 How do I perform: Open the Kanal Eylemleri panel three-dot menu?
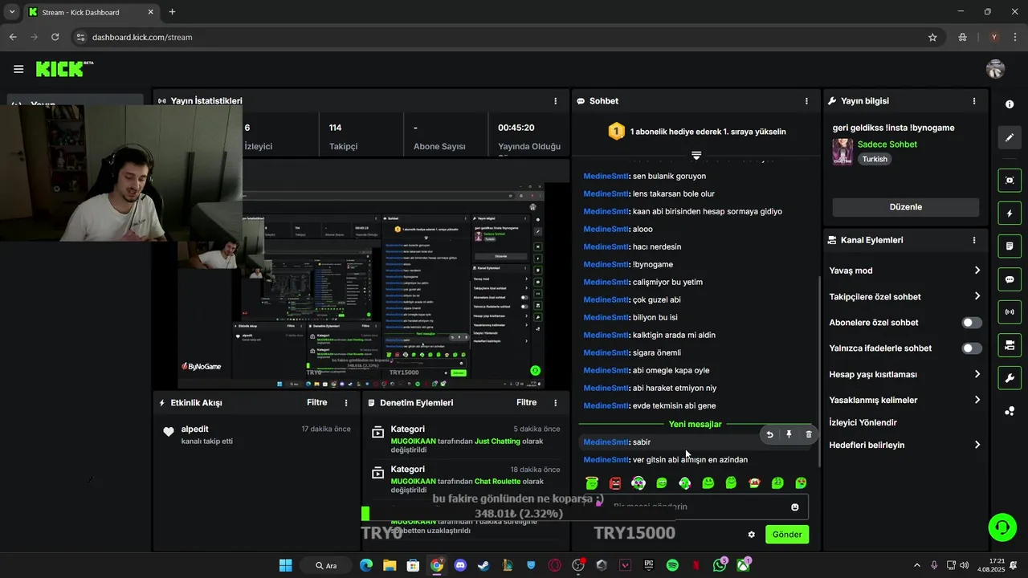pyautogui.click(x=974, y=240)
